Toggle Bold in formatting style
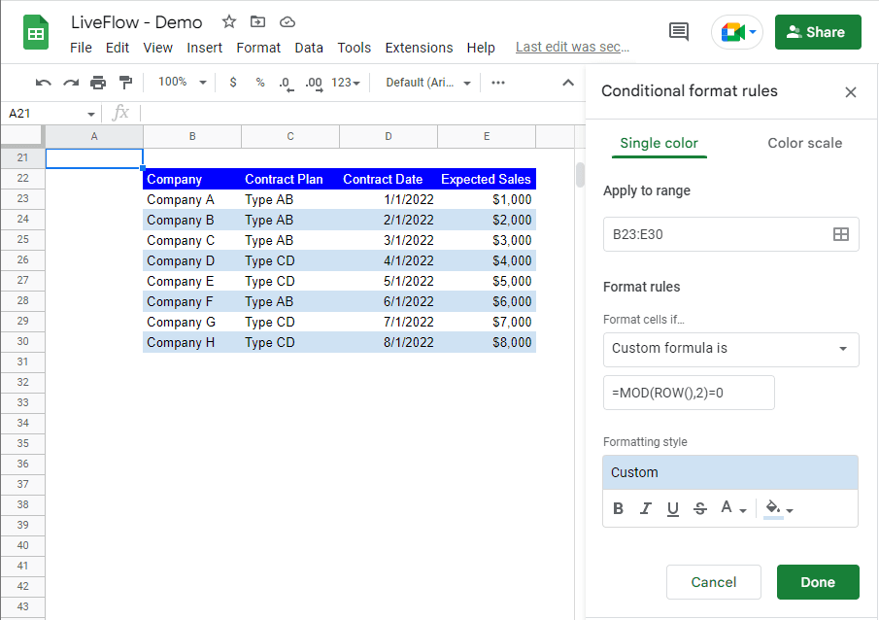The width and height of the screenshot is (879, 620). tap(619, 508)
